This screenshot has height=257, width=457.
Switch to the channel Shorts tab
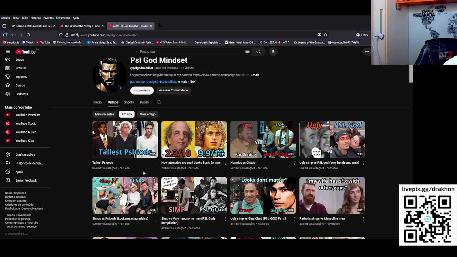[x=129, y=102]
